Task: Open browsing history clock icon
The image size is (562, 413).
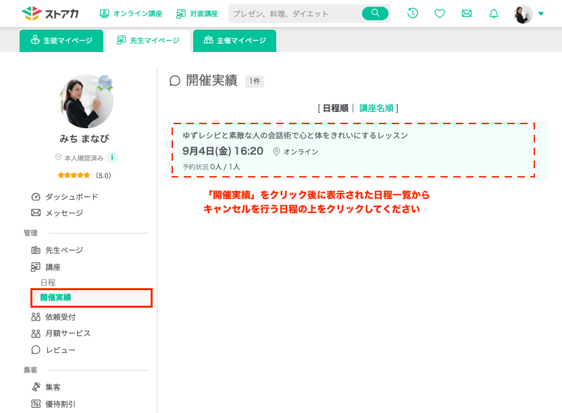Action: [x=413, y=13]
